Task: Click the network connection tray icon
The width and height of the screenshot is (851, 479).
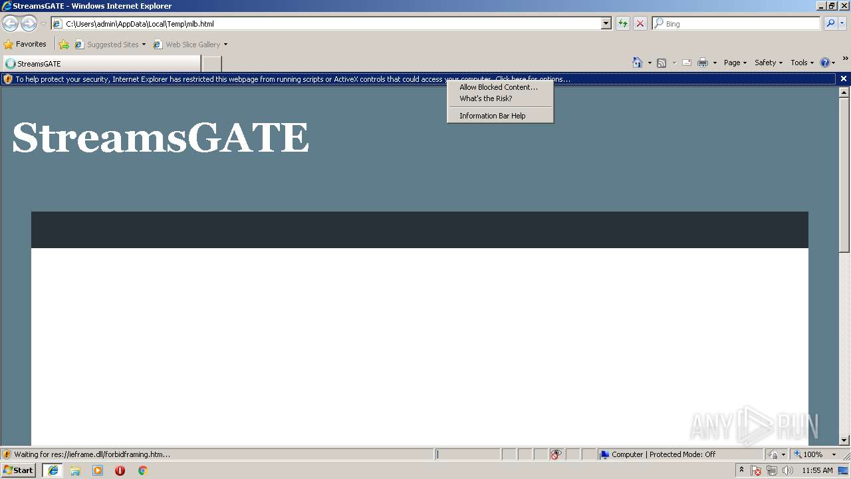Action: (772, 470)
